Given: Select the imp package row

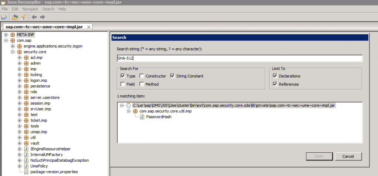Looking at the screenshot, I should pos(33,69).
